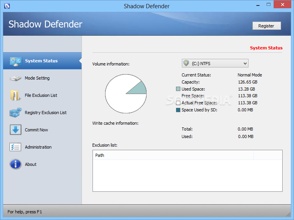
Task: Click the exclusion list box area
Action: coord(187,171)
